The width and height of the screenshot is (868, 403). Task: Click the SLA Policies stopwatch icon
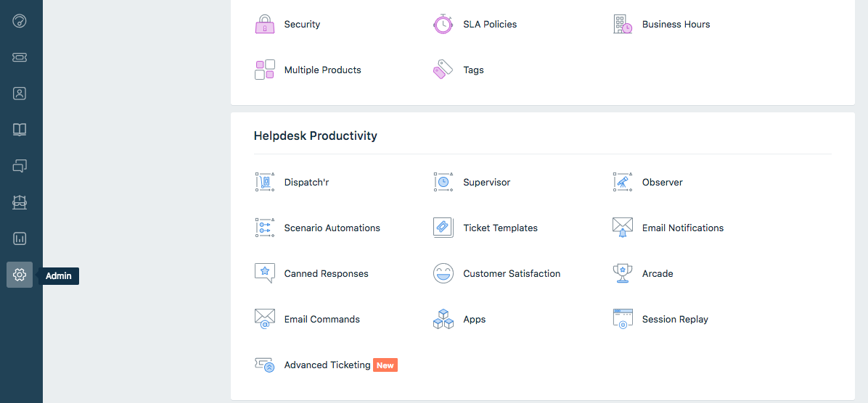(x=443, y=24)
